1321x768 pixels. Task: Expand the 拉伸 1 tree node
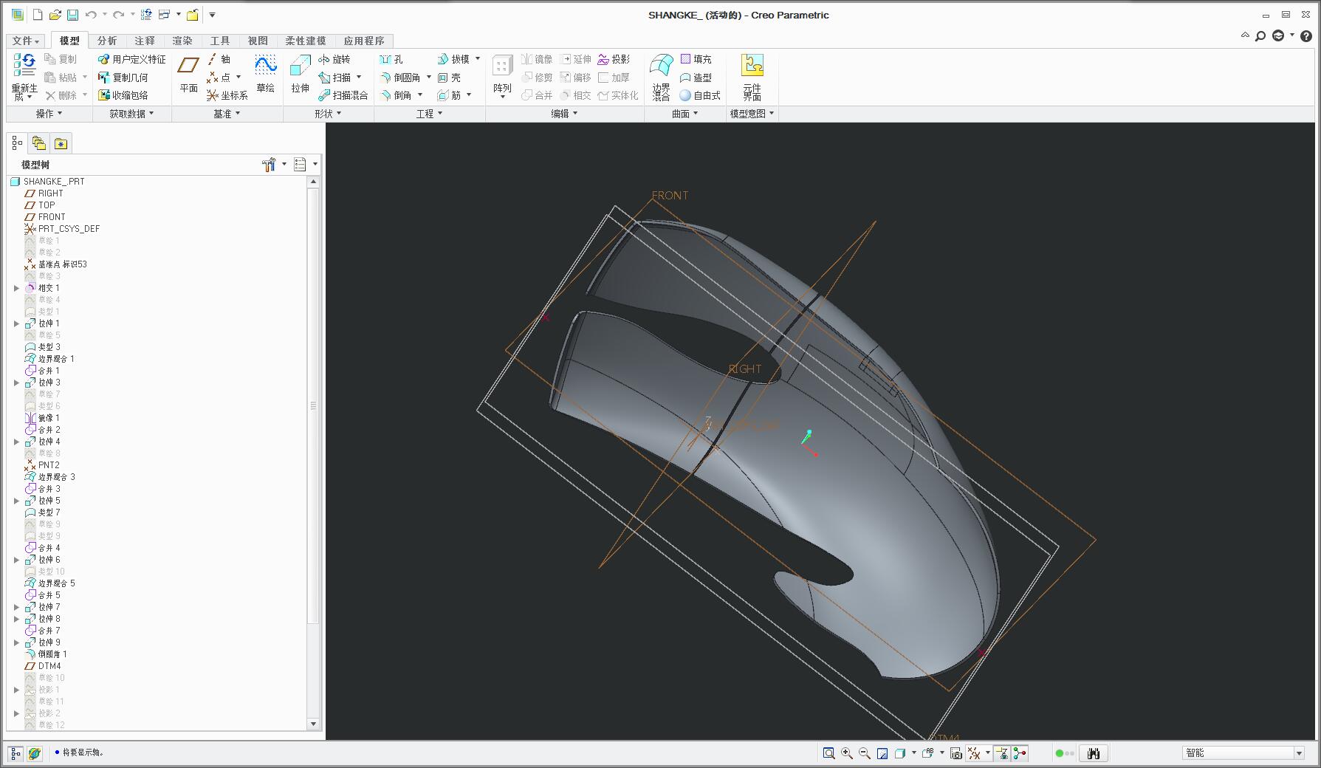click(x=16, y=323)
